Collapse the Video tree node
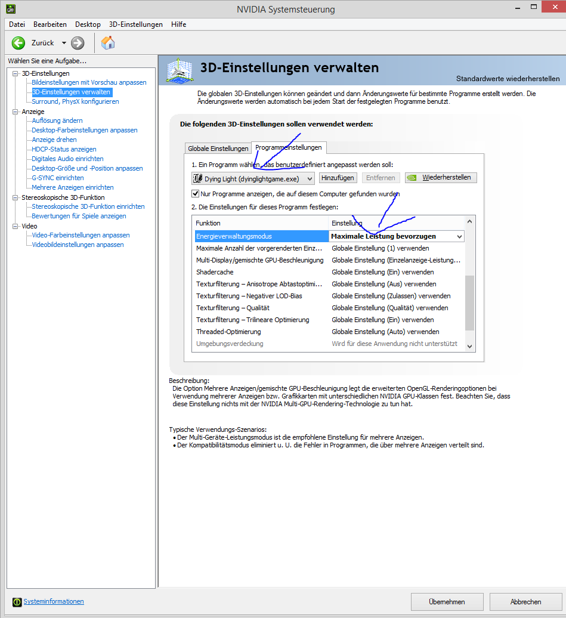Image resolution: width=566 pixels, height=618 pixels. pyautogui.click(x=16, y=226)
